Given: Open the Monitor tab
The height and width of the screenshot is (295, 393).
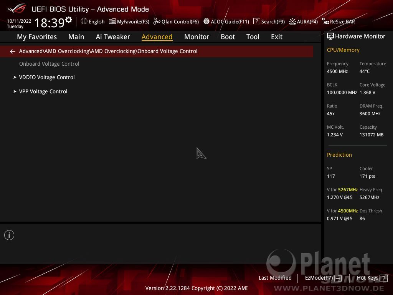Looking at the screenshot, I should (x=196, y=37).
